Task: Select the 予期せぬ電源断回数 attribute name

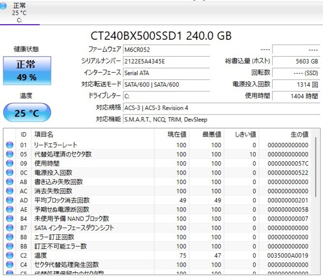Action: (62, 209)
